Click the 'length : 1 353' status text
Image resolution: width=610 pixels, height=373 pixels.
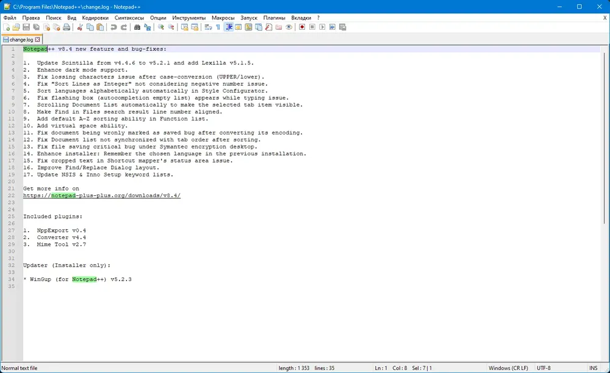pos(294,368)
